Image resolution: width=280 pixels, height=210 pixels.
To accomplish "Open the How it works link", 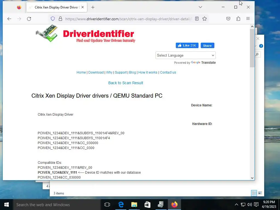I will [148, 72].
